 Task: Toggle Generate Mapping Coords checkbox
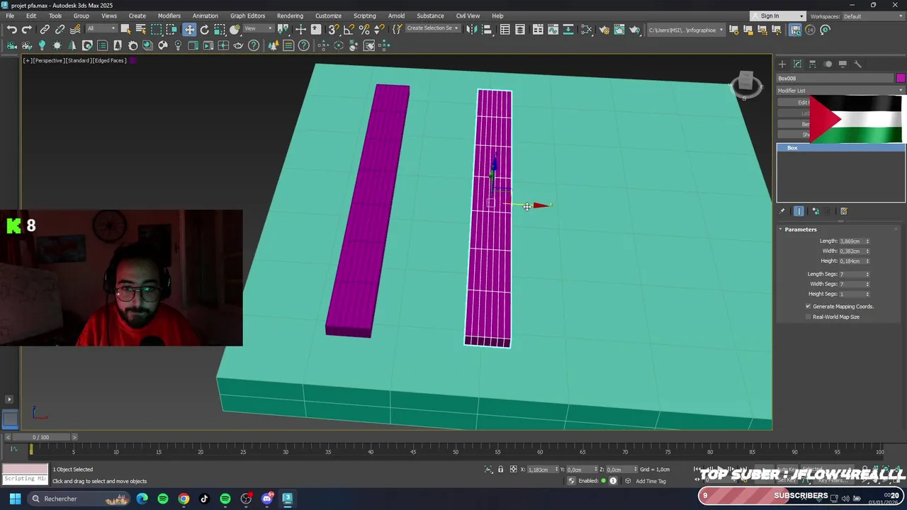tap(808, 307)
